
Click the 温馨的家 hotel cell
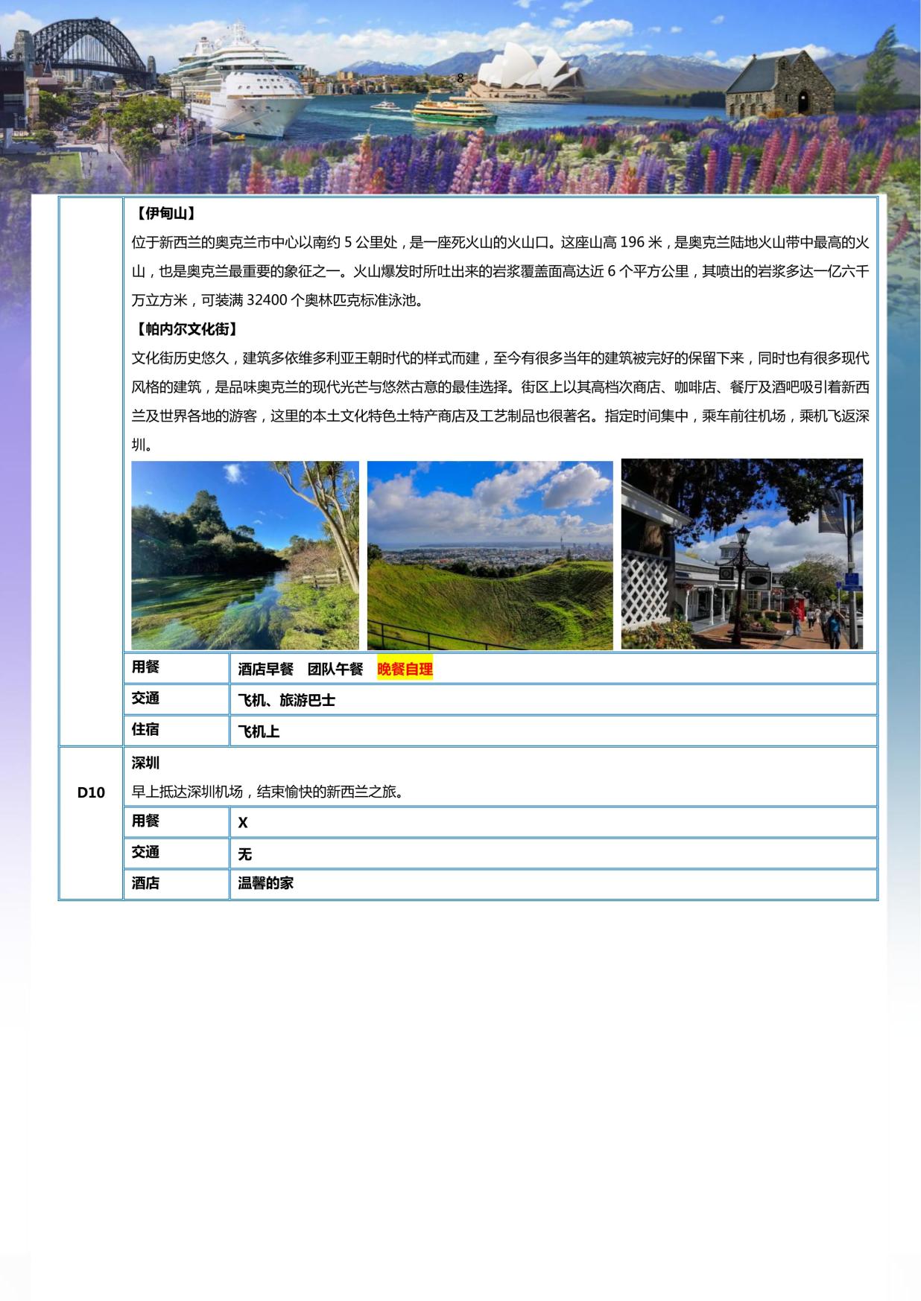coord(265,883)
